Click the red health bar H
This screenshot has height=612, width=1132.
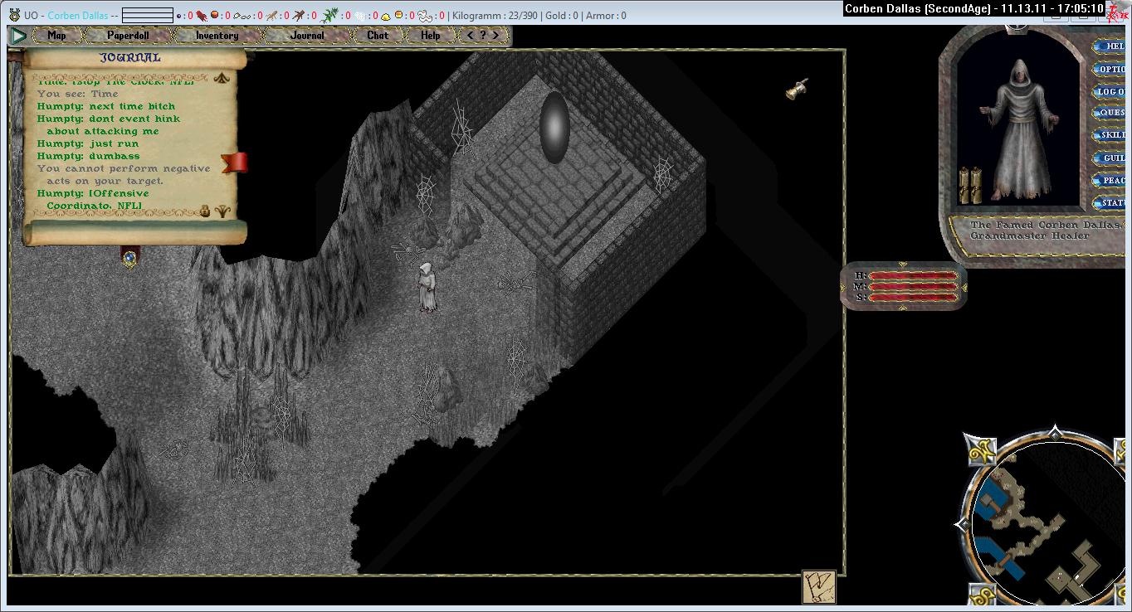point(911,276)
